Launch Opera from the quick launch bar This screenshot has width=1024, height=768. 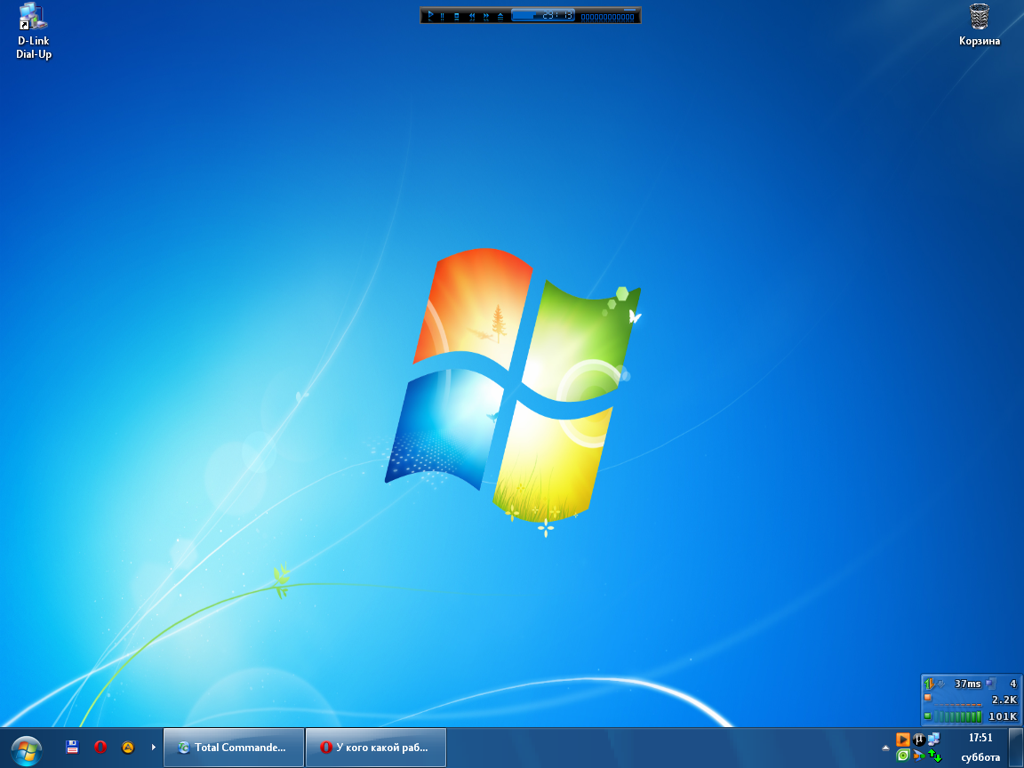100,748
